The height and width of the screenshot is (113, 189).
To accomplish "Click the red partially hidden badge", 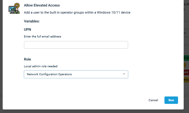I will 186,72.
